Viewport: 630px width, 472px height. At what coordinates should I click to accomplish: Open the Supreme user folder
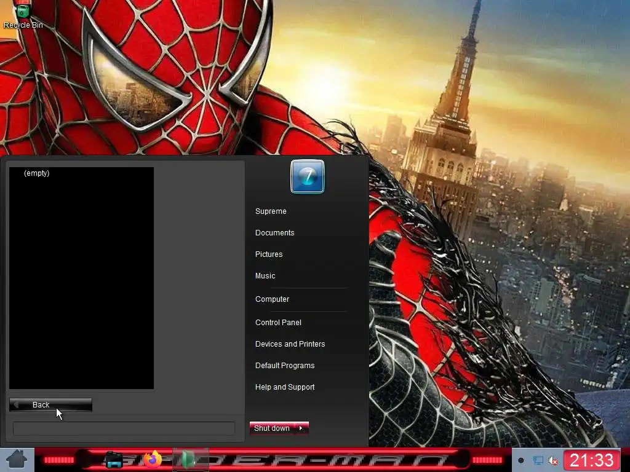[271, 211]
